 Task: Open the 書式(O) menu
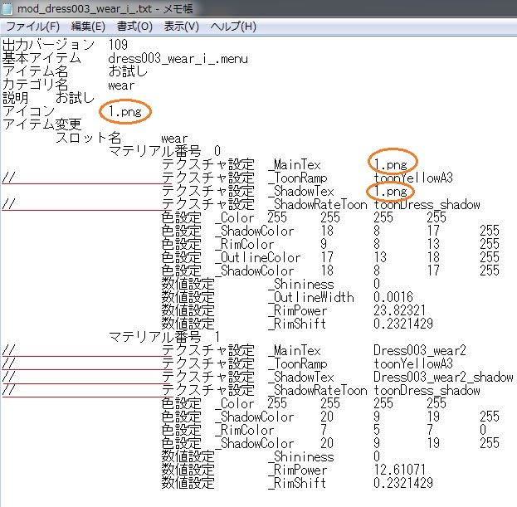(134, 27)
